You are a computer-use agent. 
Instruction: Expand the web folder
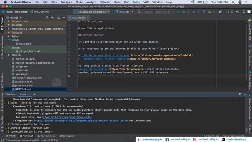click(x=9, y=55)
